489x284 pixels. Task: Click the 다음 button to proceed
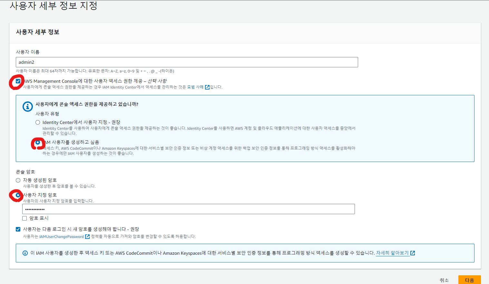(469, 280)
